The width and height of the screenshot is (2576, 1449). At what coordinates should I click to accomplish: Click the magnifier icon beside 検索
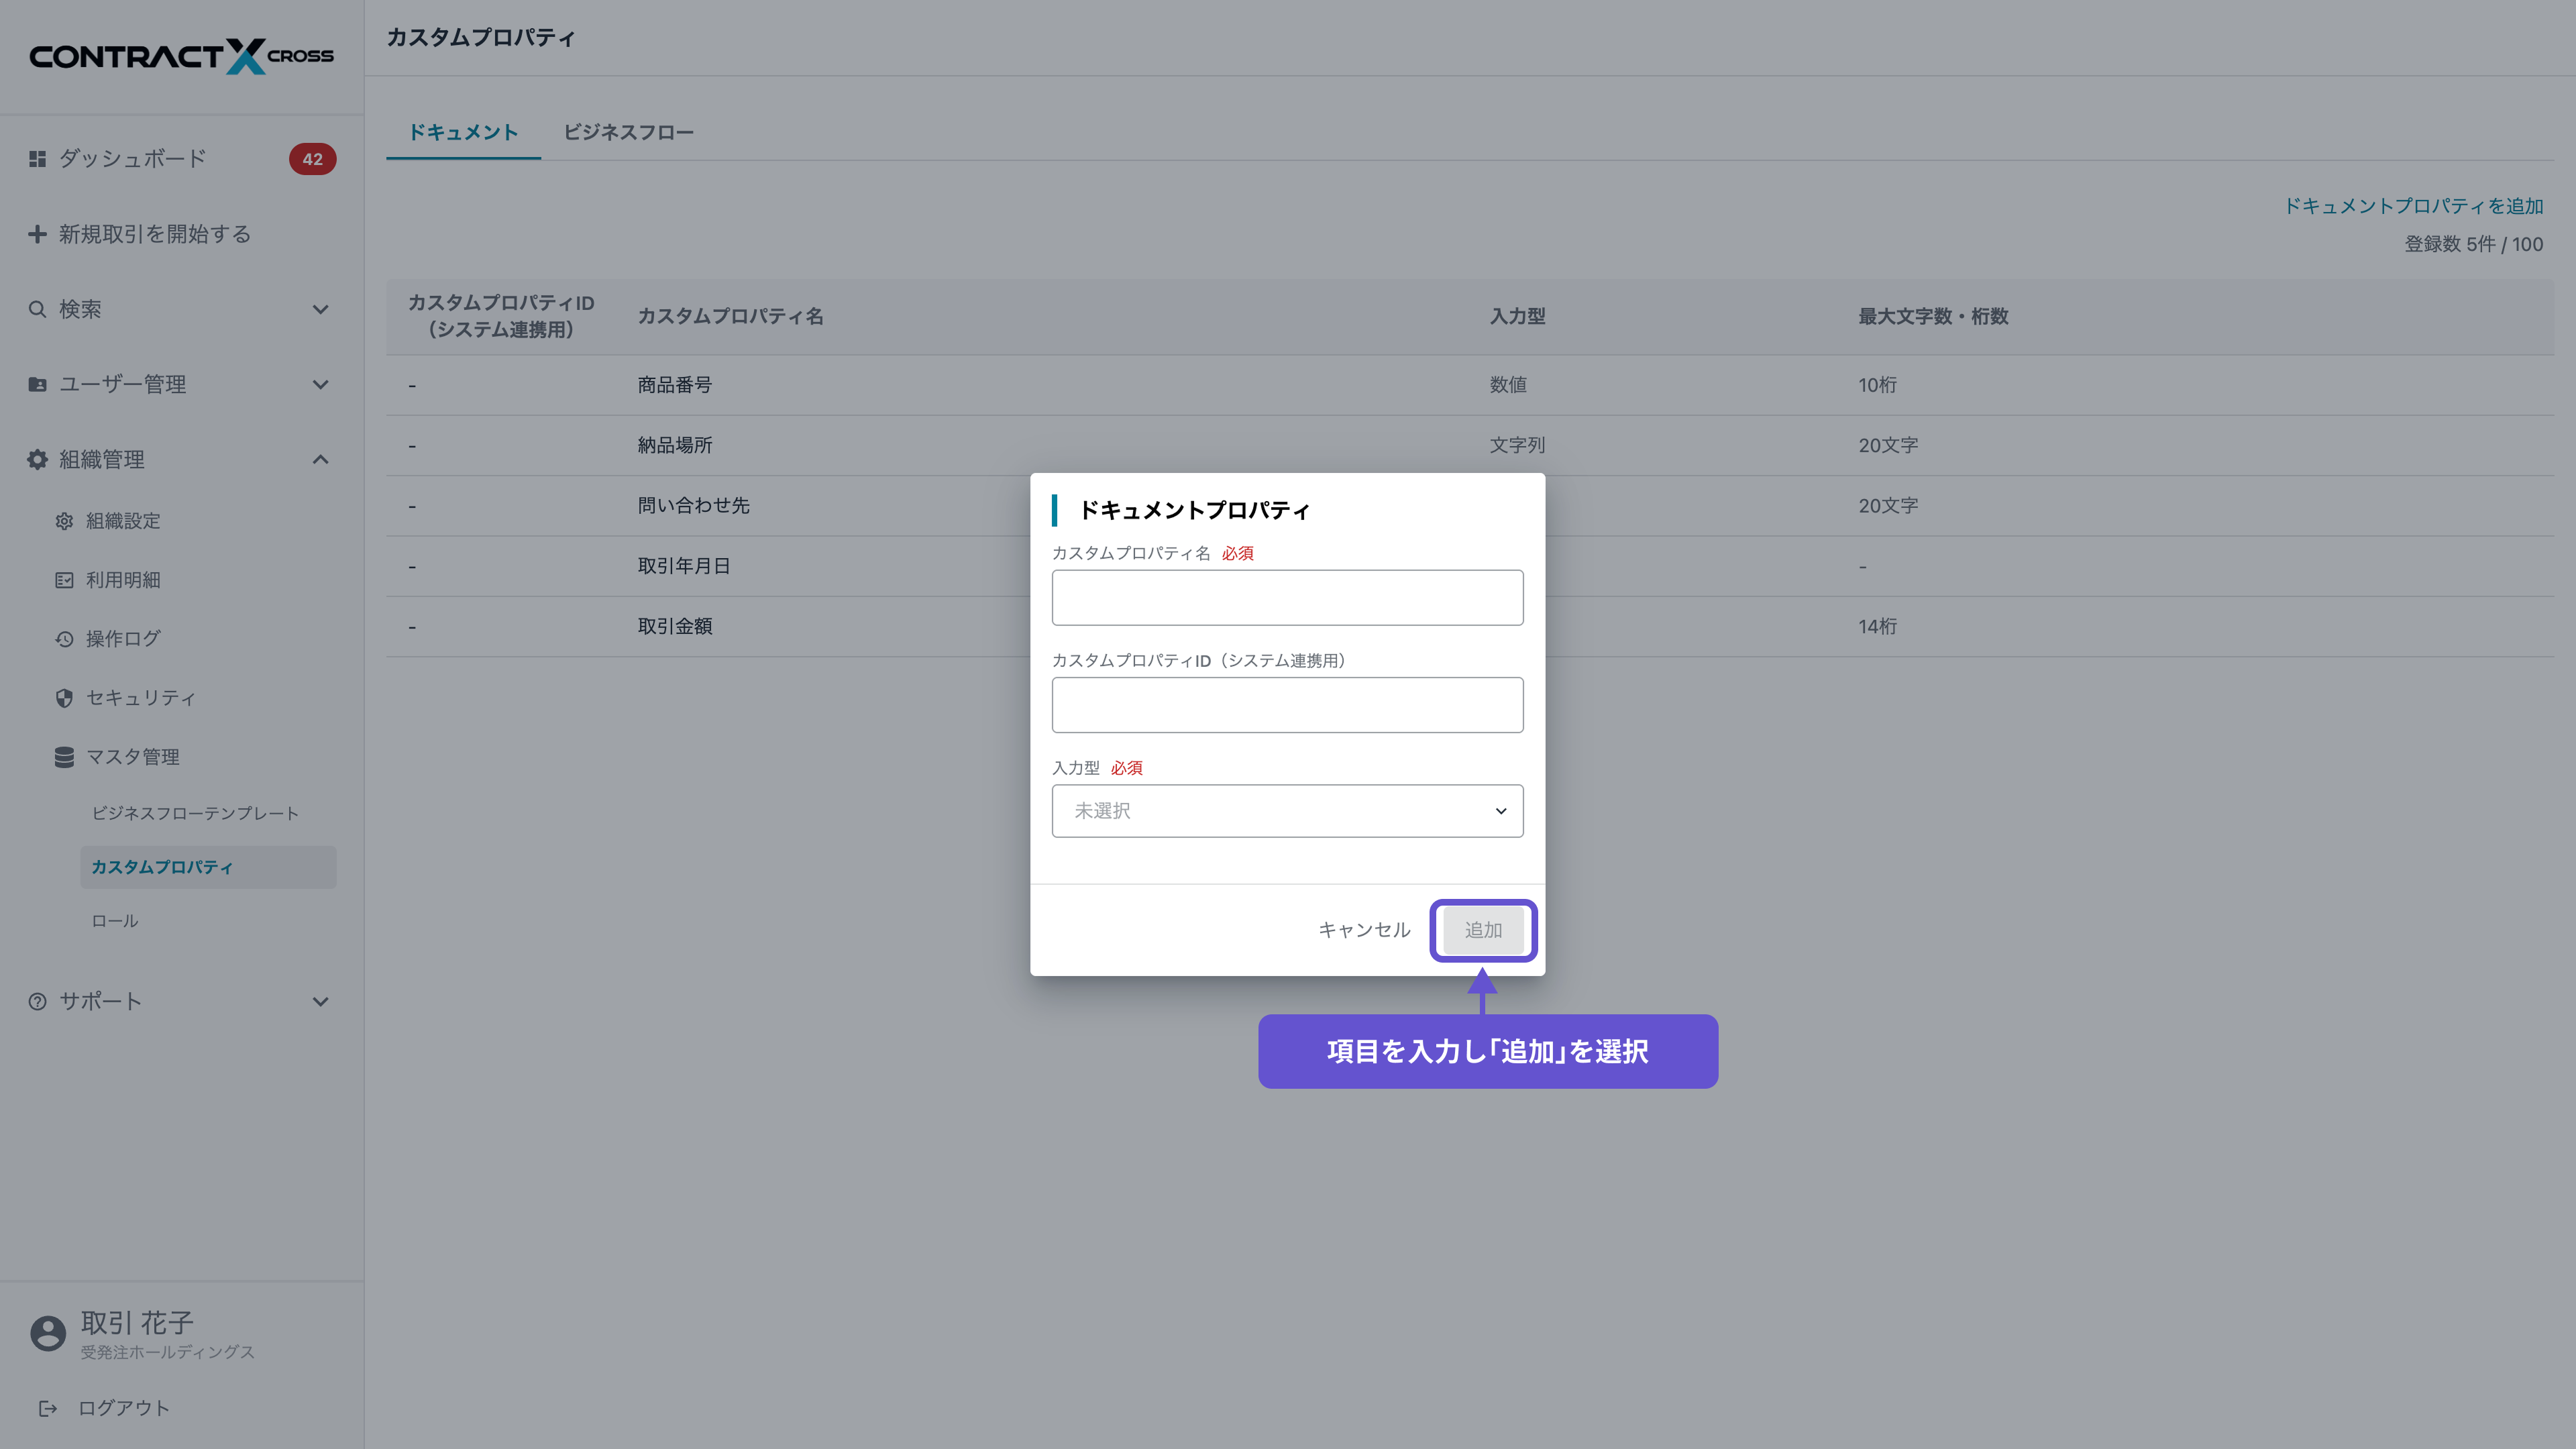tap(38, 309)
